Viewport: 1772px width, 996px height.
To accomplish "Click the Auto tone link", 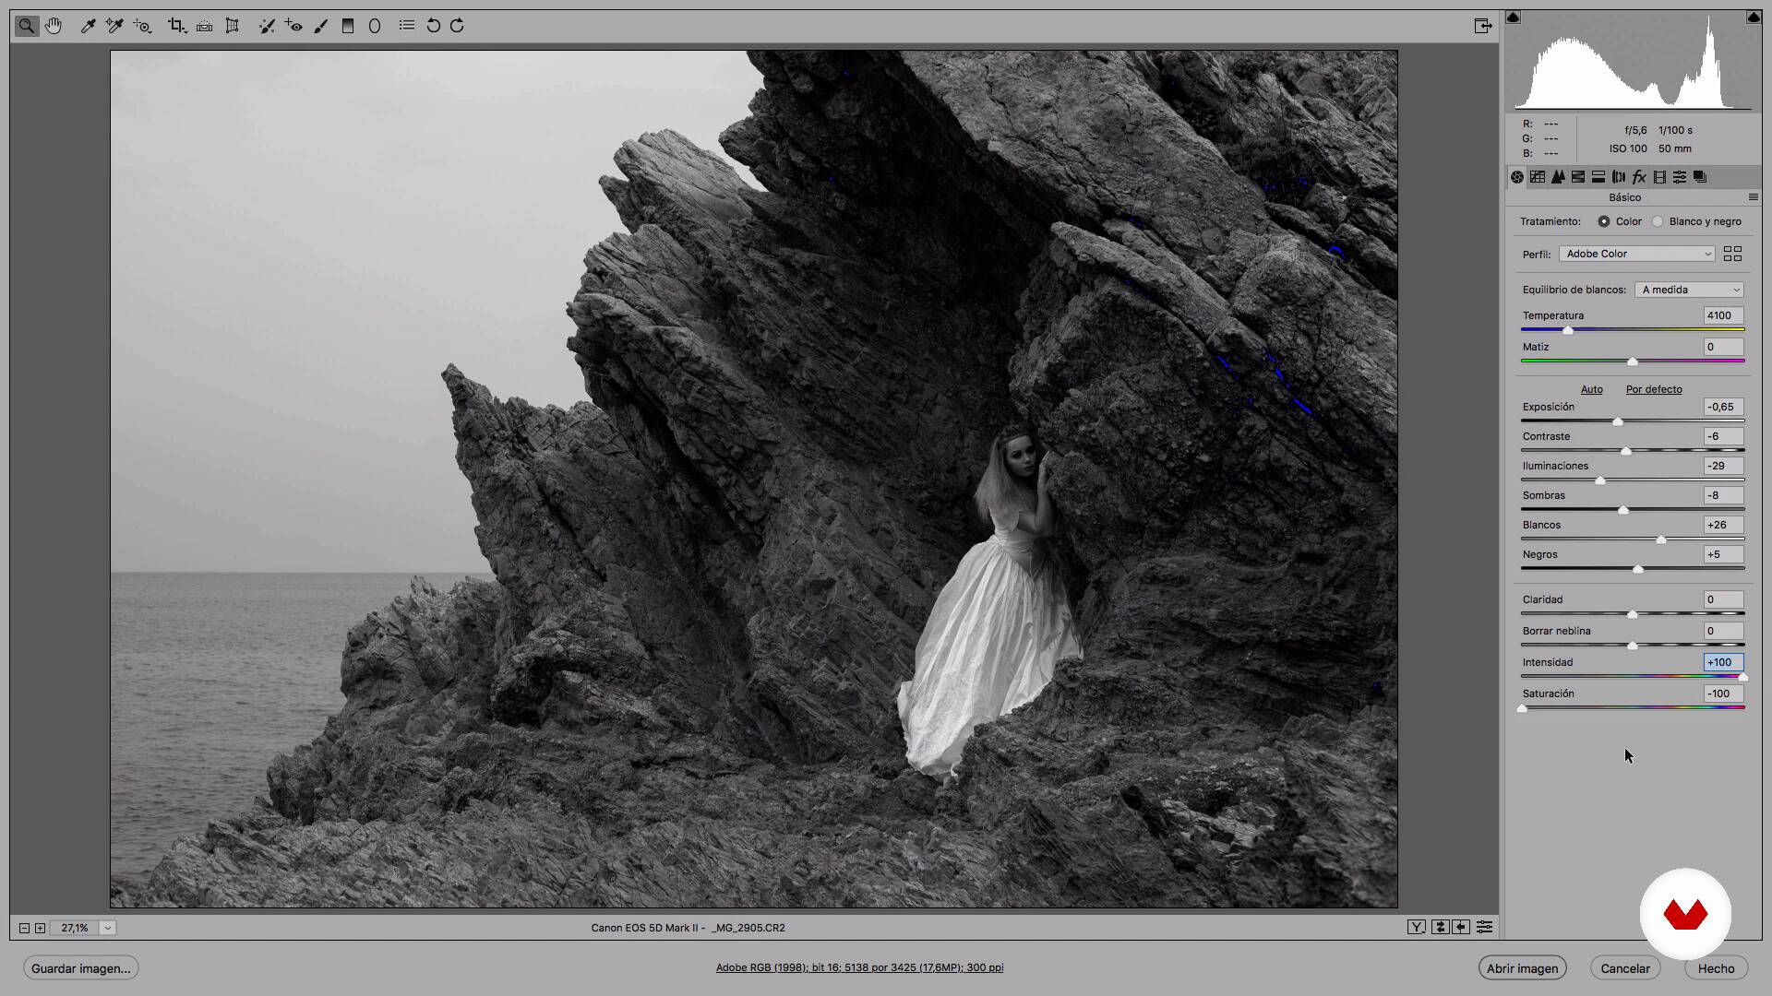I will point(1591,389).
